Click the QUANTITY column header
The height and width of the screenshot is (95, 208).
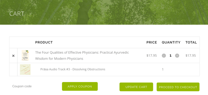pyautogui.click(x=171, y=42)
